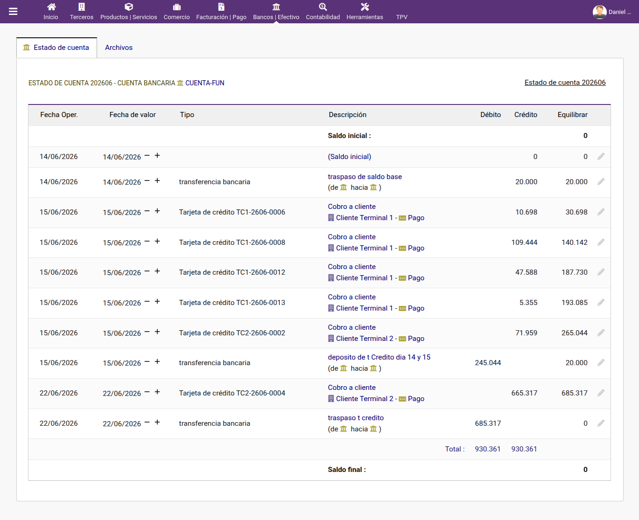Increase value date on the TC1-2606-0006 row
The height and width of the screenshot is (520, 639).
pos(157,211)
